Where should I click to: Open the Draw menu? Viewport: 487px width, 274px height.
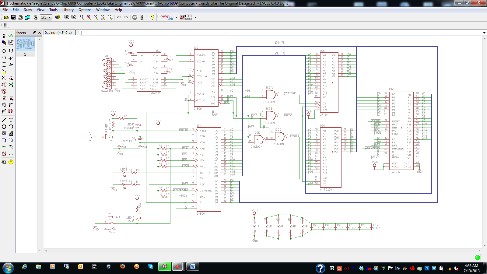28,10
